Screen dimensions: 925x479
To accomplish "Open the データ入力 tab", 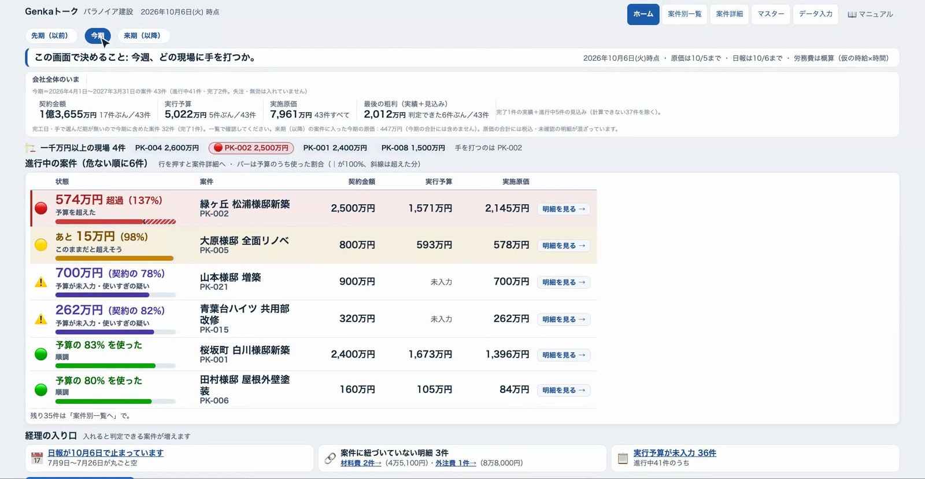I will (x=816, y=14).
